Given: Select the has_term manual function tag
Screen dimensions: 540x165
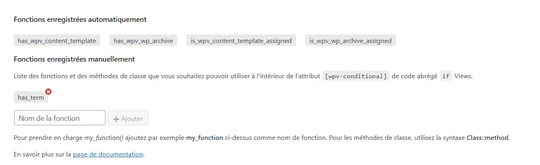Looking at the screenshot, I should 31,97.
